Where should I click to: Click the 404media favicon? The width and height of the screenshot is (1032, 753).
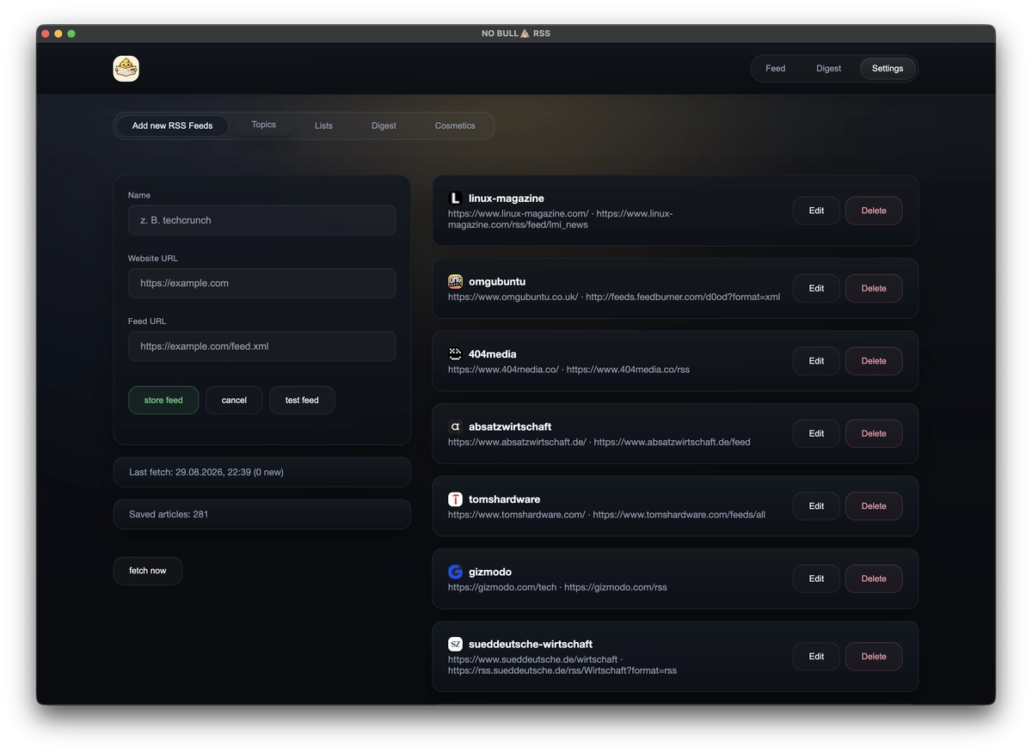[x=455, y=354]
